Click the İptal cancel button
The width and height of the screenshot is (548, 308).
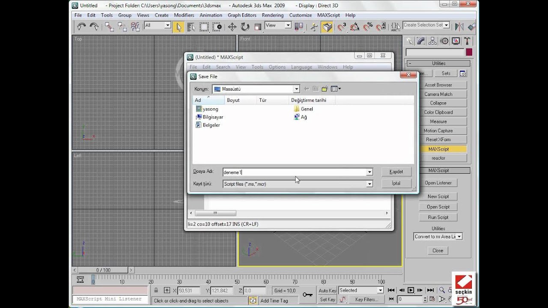pyautogui.click(x=396, y=183)
